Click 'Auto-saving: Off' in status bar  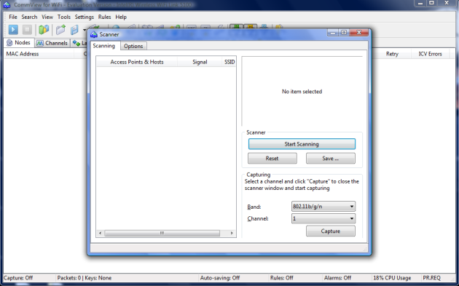coord(220,278)
